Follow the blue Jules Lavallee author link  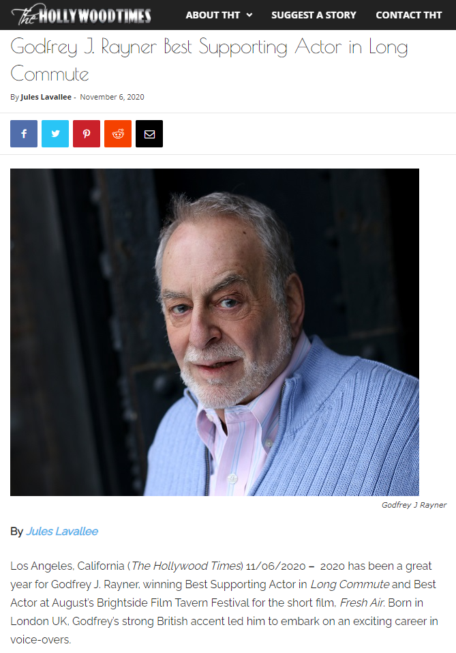(62, 532)
